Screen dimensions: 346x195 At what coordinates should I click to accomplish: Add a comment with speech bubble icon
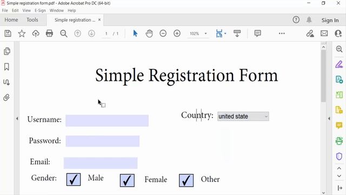pos(257,34)
